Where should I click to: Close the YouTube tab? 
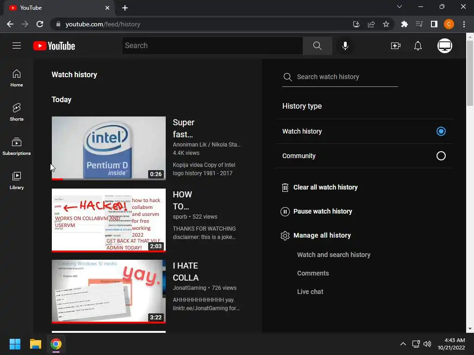coord(107,8)
